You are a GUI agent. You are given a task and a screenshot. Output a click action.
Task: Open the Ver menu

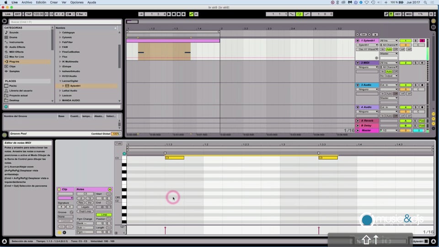click(64, 2)
